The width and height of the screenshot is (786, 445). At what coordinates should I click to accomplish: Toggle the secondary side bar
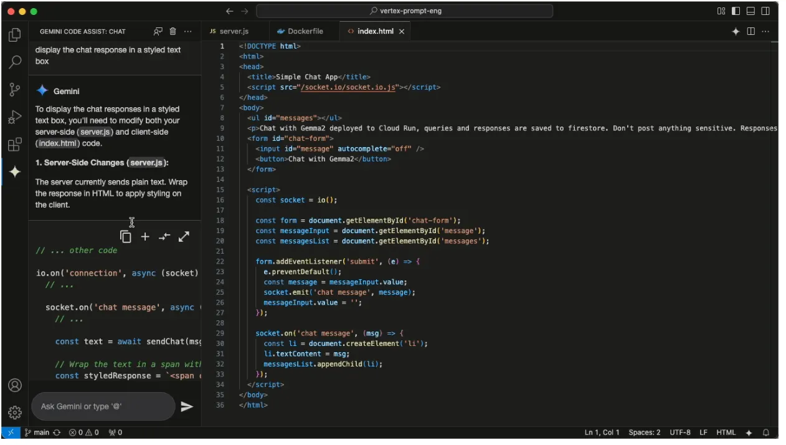pyautogui.click(x=766, y=11)
